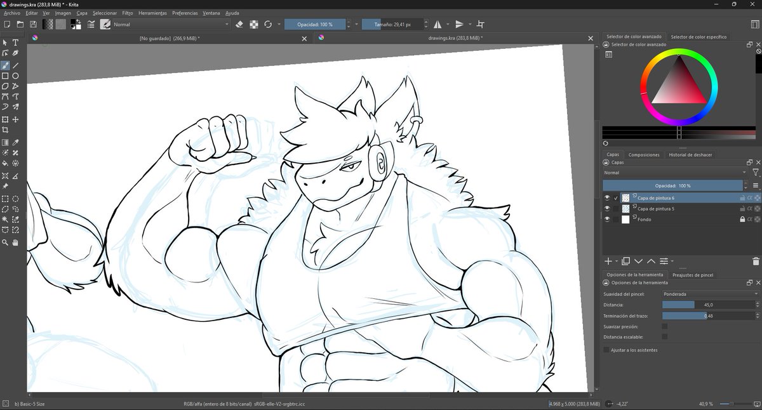
Task: Check Ajustar a los asistentes
Action: tap(606, 350)
